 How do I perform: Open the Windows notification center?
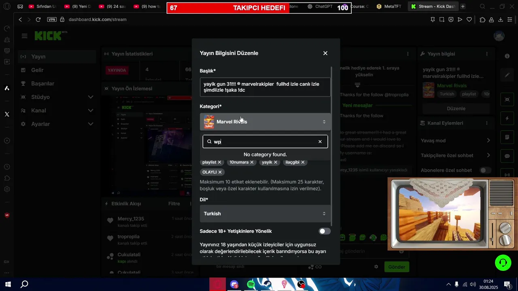(507, 285)
